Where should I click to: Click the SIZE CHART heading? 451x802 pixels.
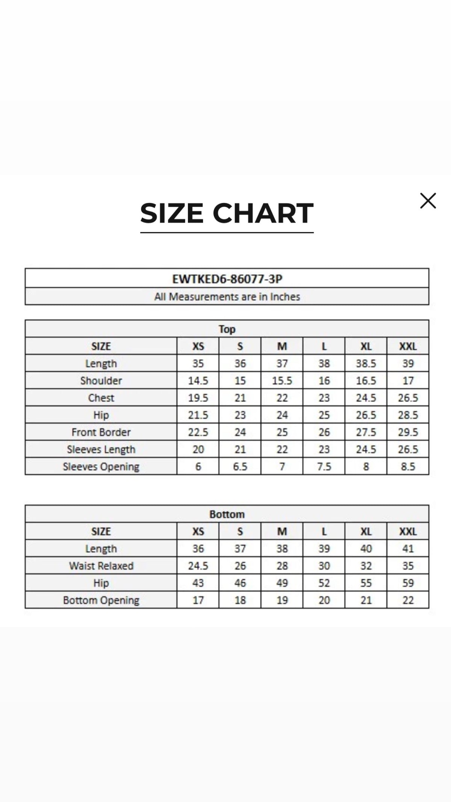coord(227,213)
